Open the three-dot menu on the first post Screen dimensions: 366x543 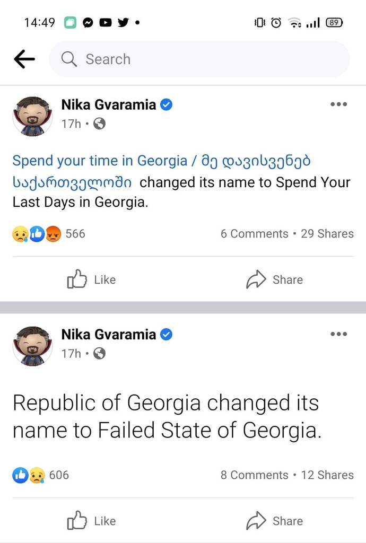tap(338, 104)
